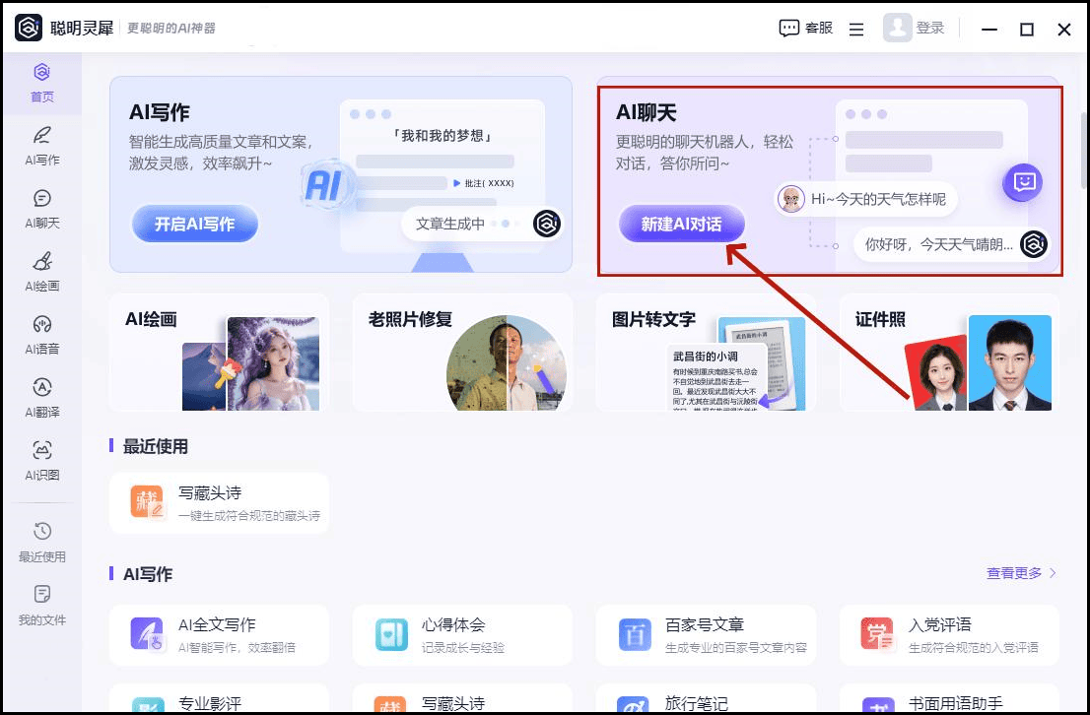Screen dimensions: 1090x715
Task: Open the AI全文写作 tool icon
Action: coord(147,634)
